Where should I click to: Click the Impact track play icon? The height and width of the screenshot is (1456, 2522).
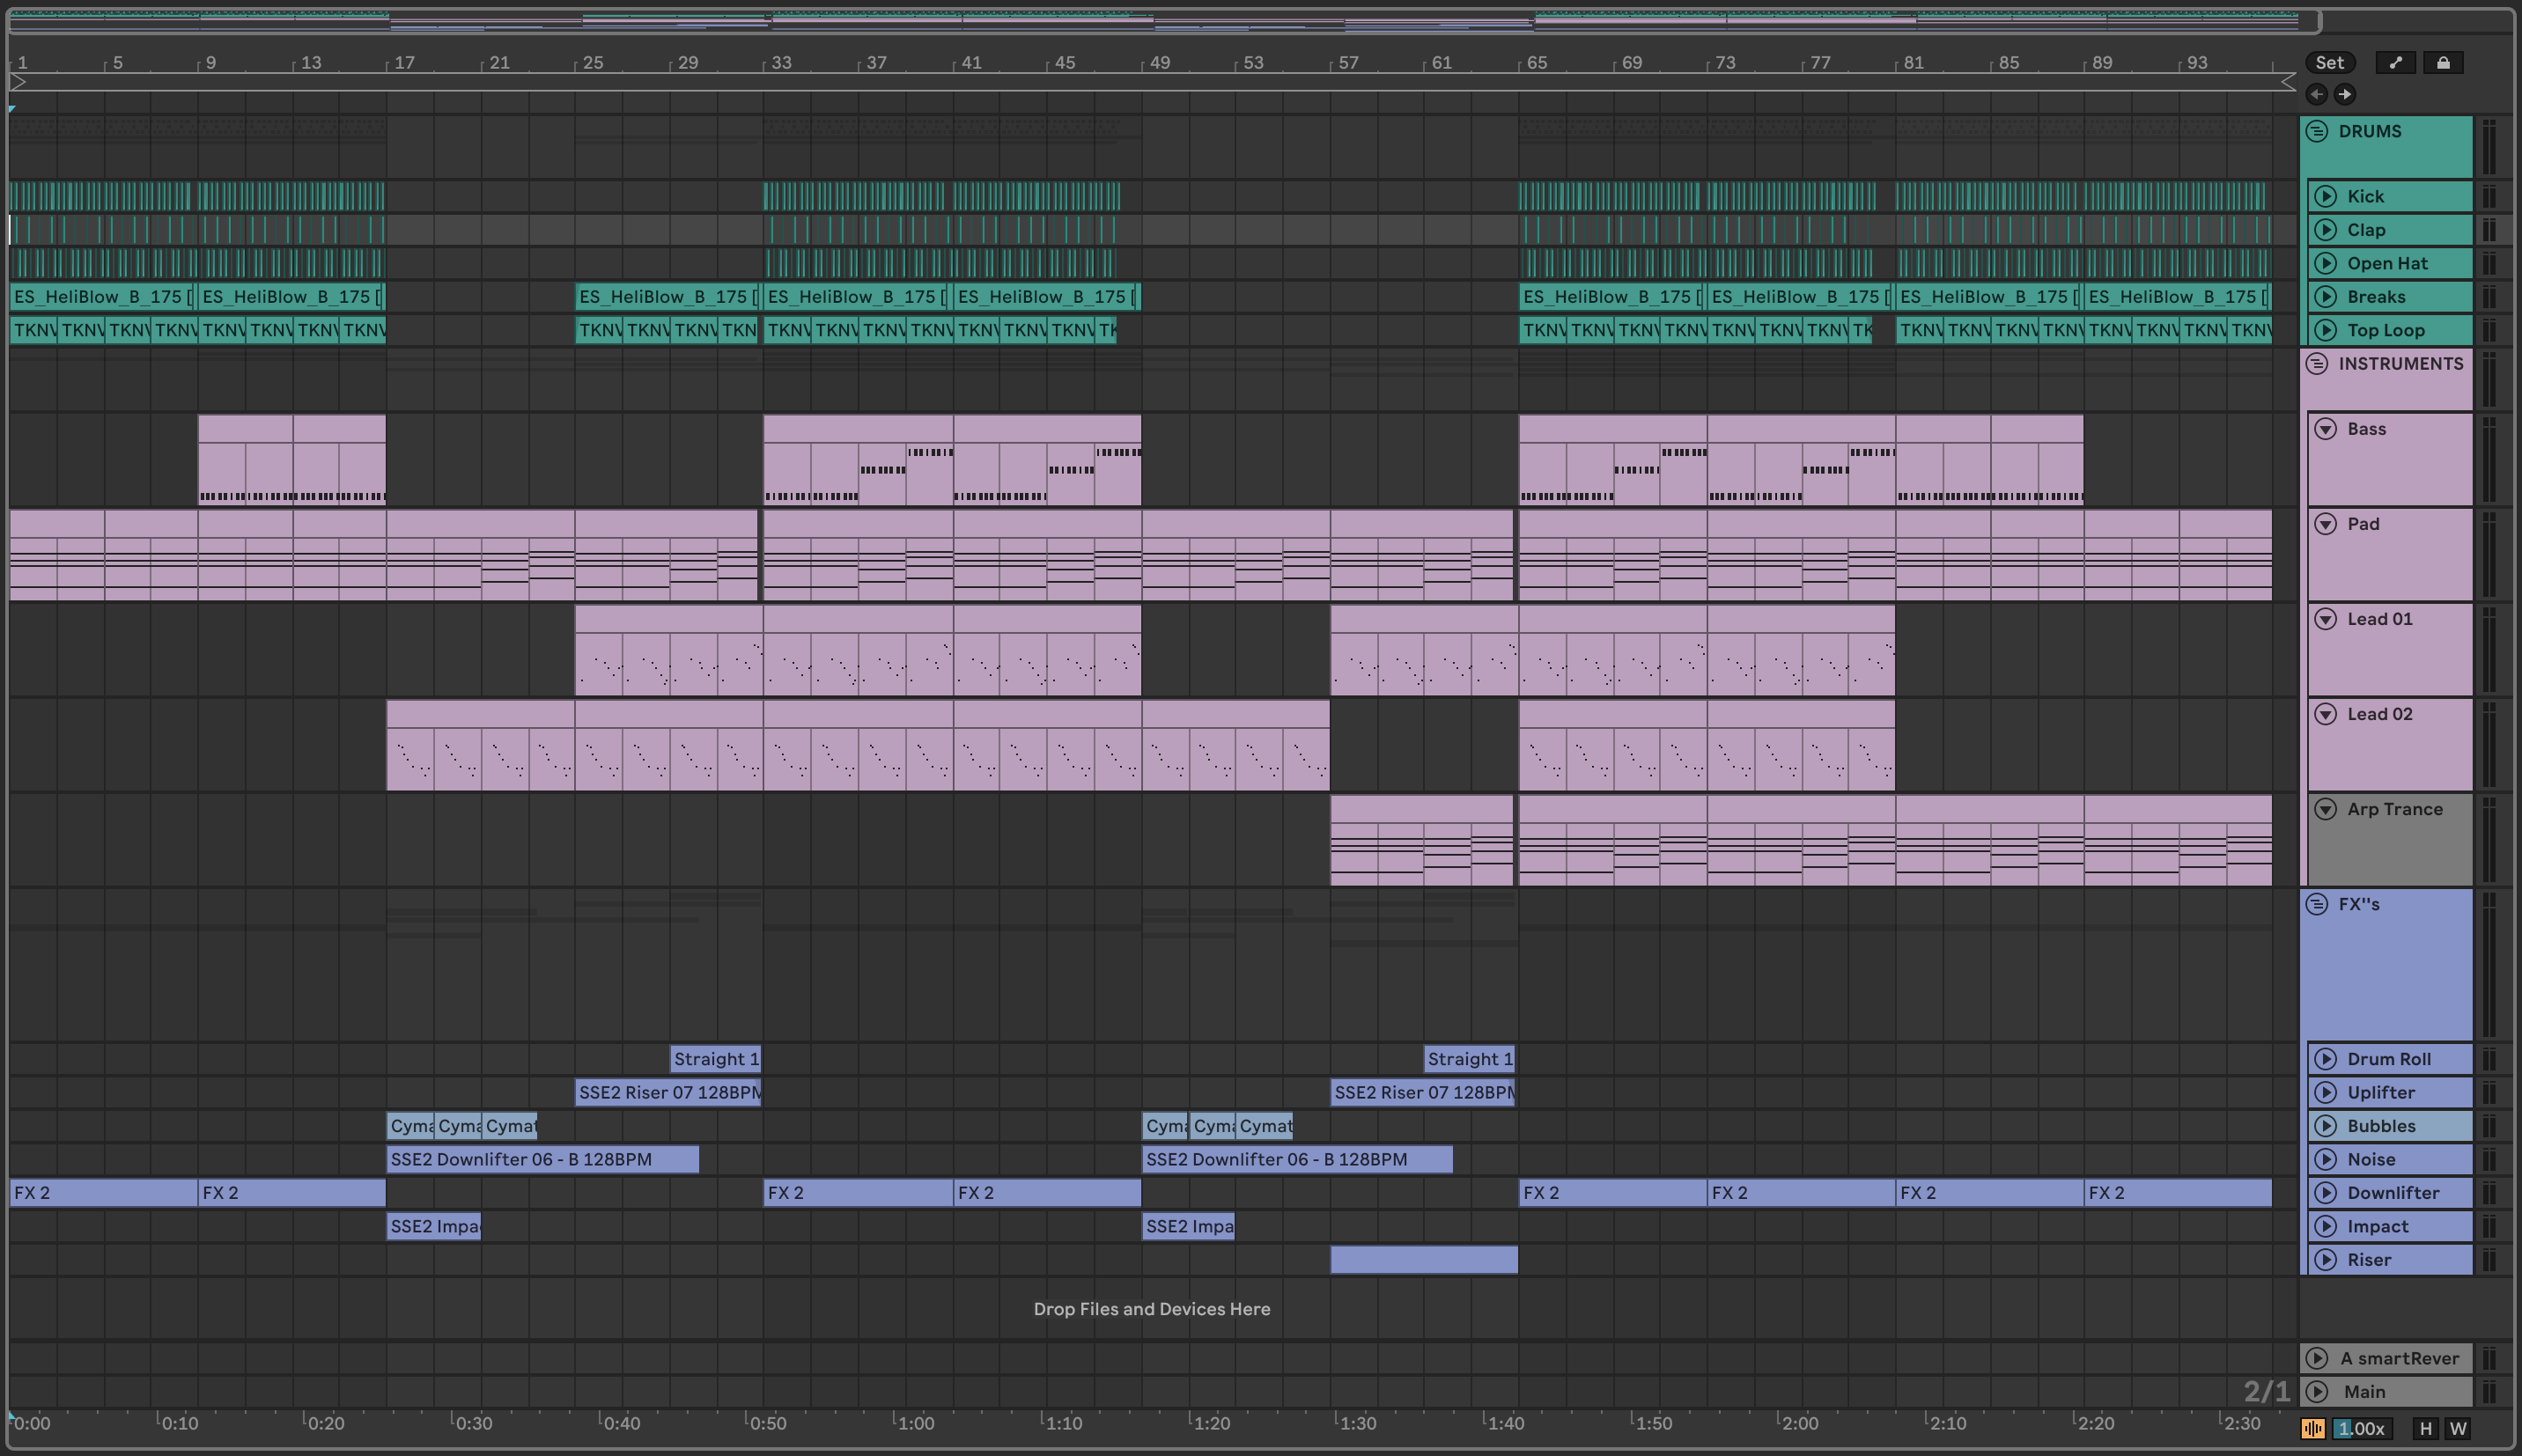2326,1227
